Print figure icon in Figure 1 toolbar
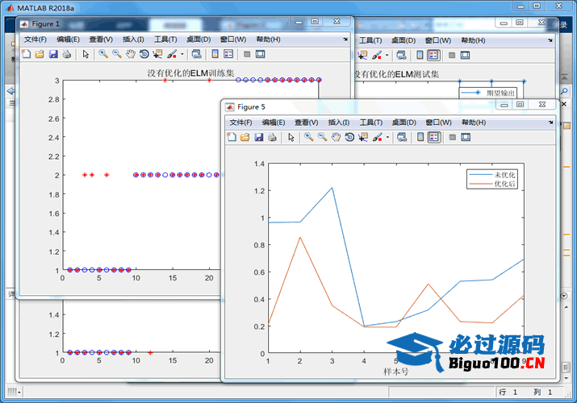 pos(67,54)
